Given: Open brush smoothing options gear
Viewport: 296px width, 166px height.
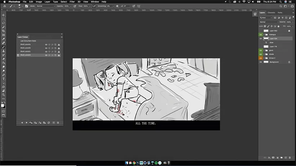Looking at the screenshot, I should (117, 6).
